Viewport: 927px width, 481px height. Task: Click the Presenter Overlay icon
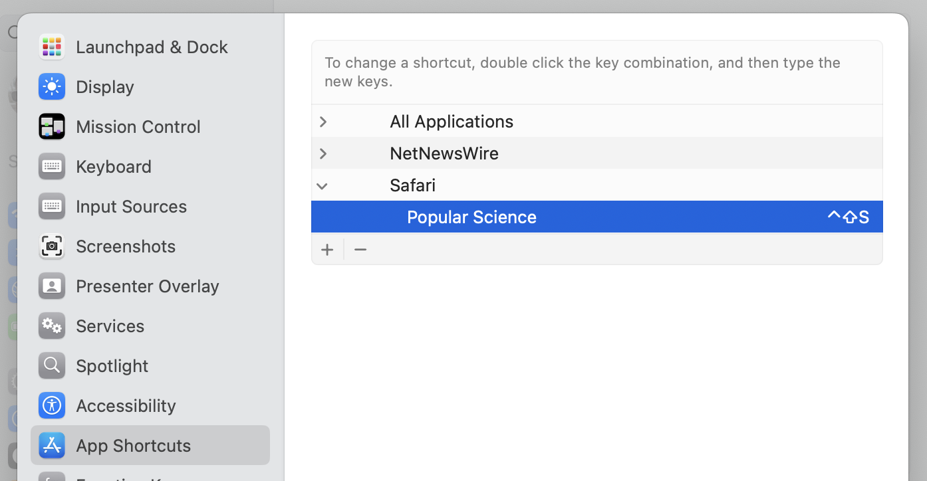[x=52, y=286]
